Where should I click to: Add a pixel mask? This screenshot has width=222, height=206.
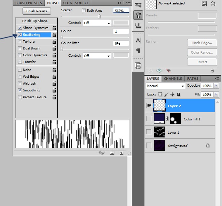tap(204, 3)
